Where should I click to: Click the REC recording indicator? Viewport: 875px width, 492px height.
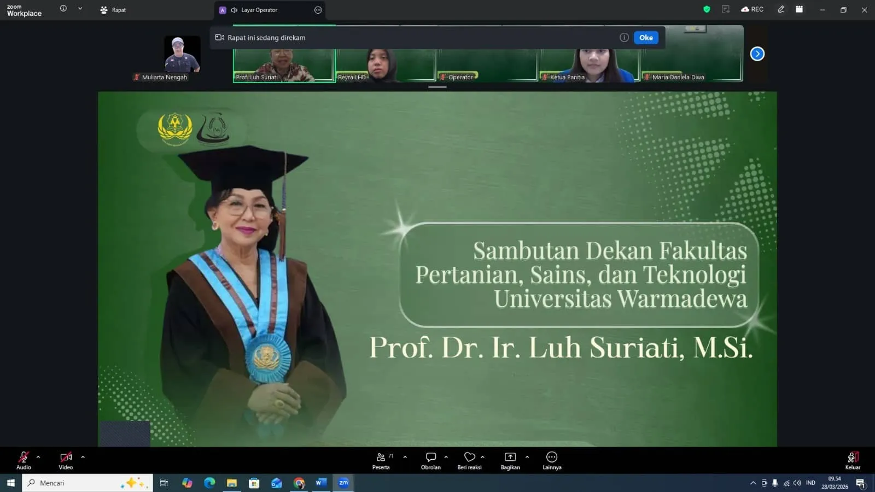click(752, 9)
